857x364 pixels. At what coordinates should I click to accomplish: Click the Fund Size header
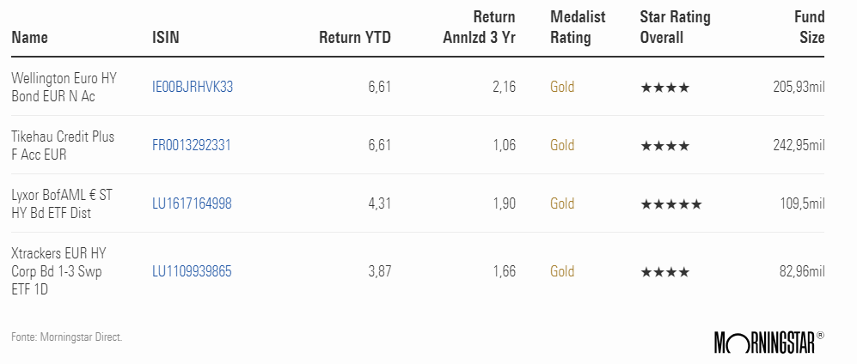click(809, 27)
